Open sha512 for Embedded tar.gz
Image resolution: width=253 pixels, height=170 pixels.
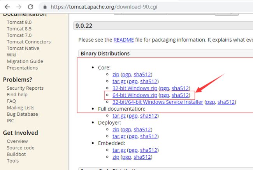(149, 150)
